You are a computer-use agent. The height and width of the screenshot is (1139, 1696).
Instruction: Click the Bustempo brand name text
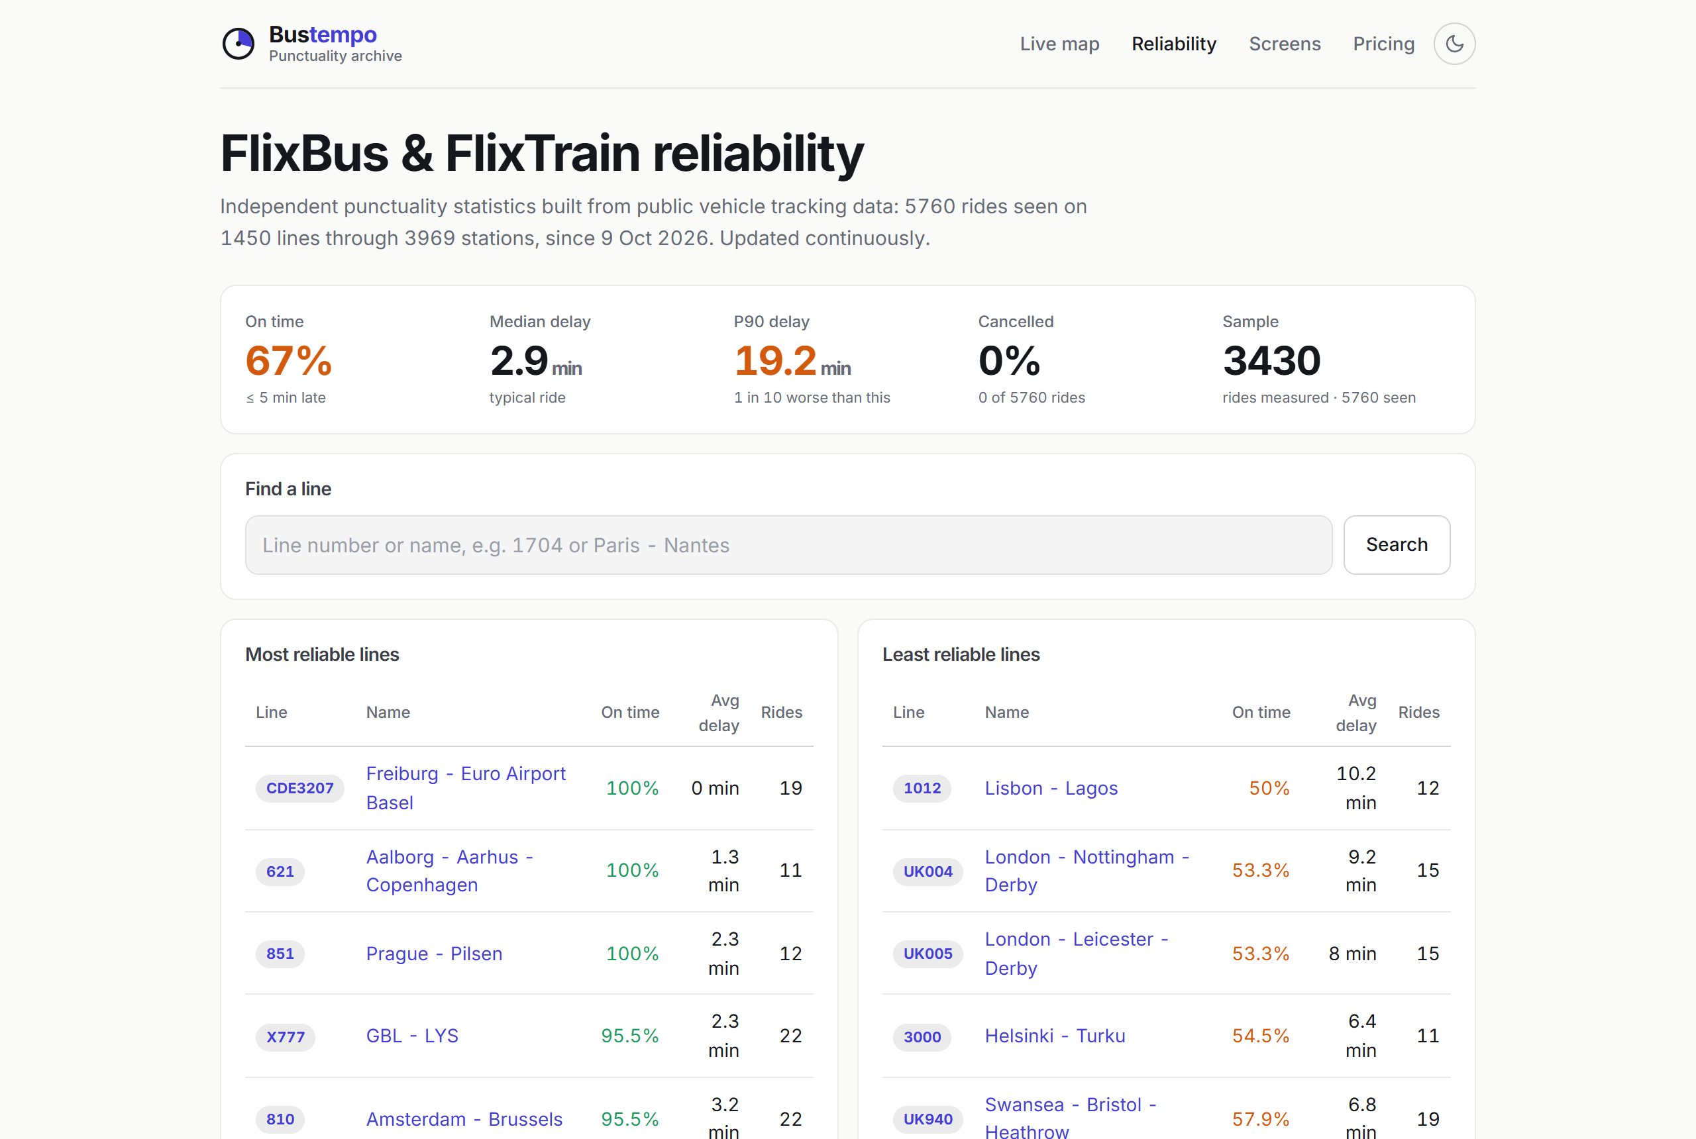pos(323,34)
